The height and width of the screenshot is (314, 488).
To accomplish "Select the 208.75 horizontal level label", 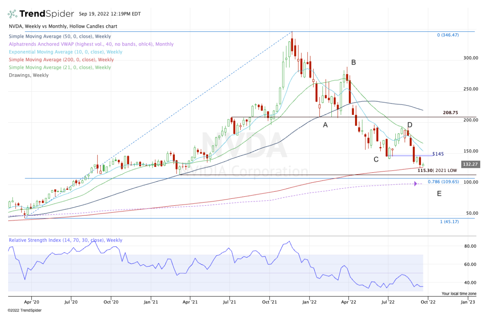I will click(x=453, y=112).
